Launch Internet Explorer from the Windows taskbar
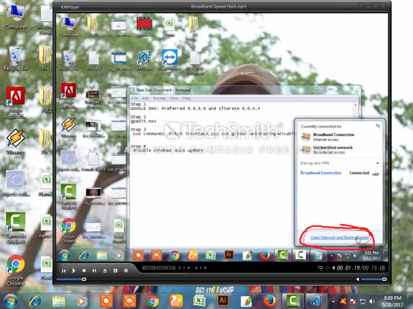Screen dimensions: 413x309 [x=35, y=301]
